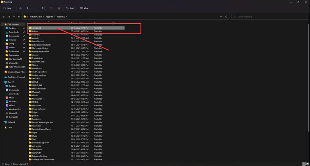Open recent locations dropdown chevron

click(14, 17)
